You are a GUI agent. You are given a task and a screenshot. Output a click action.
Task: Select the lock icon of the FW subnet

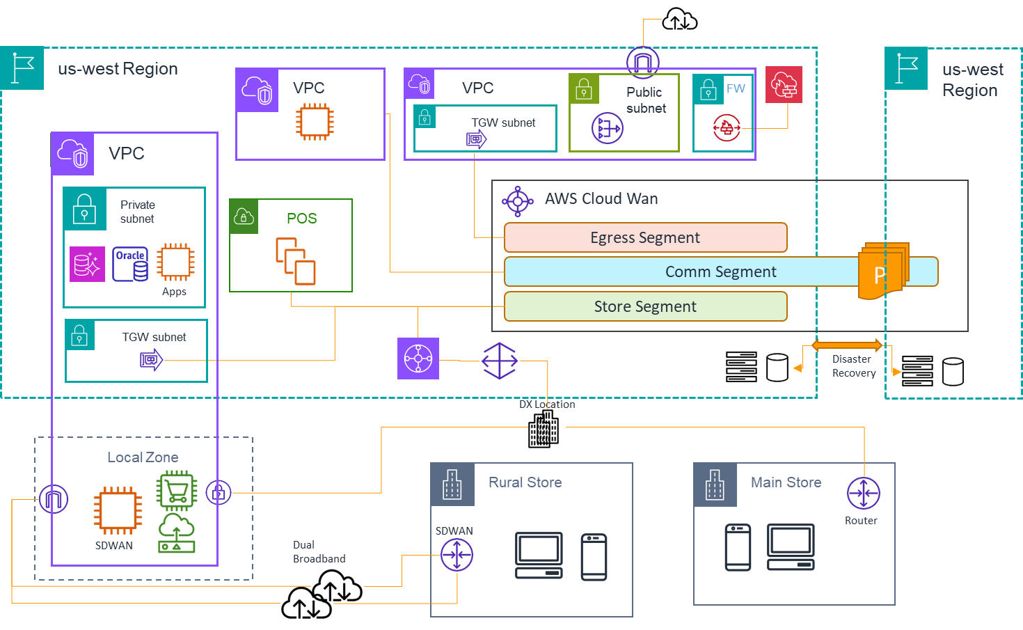tap(708, 89)
